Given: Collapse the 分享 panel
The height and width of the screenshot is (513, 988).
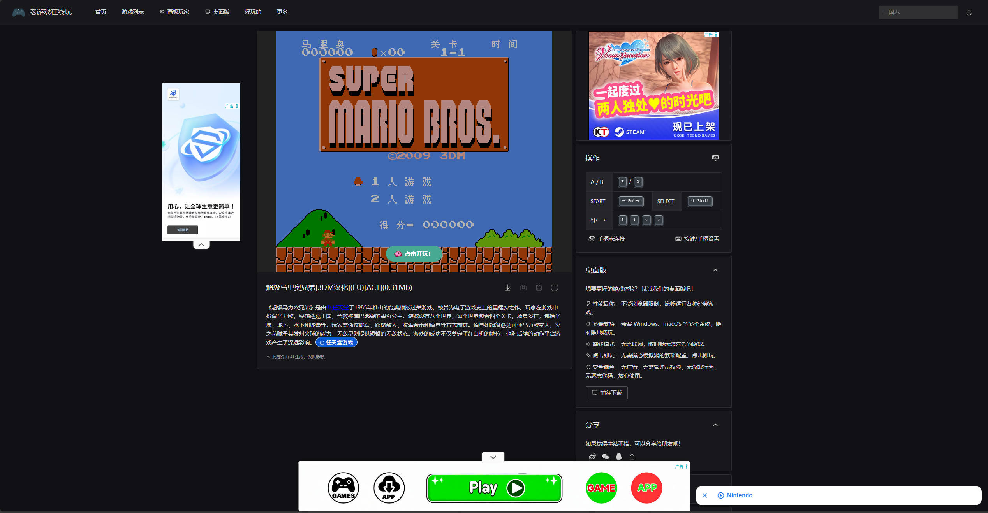Looking at the screenshot, I should point(715,425).
